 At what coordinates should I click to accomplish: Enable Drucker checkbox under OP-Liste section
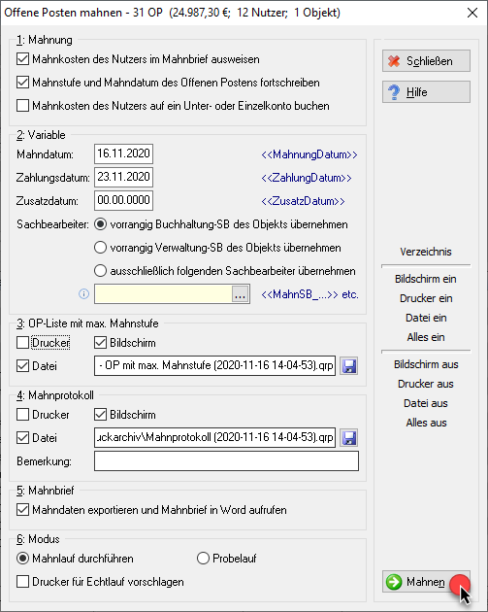(x=22, y=343)
